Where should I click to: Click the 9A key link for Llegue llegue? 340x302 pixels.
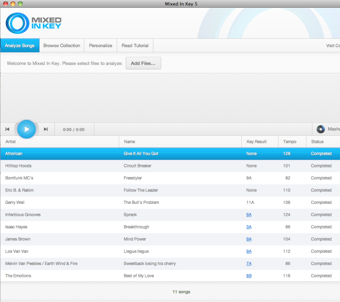249,251
